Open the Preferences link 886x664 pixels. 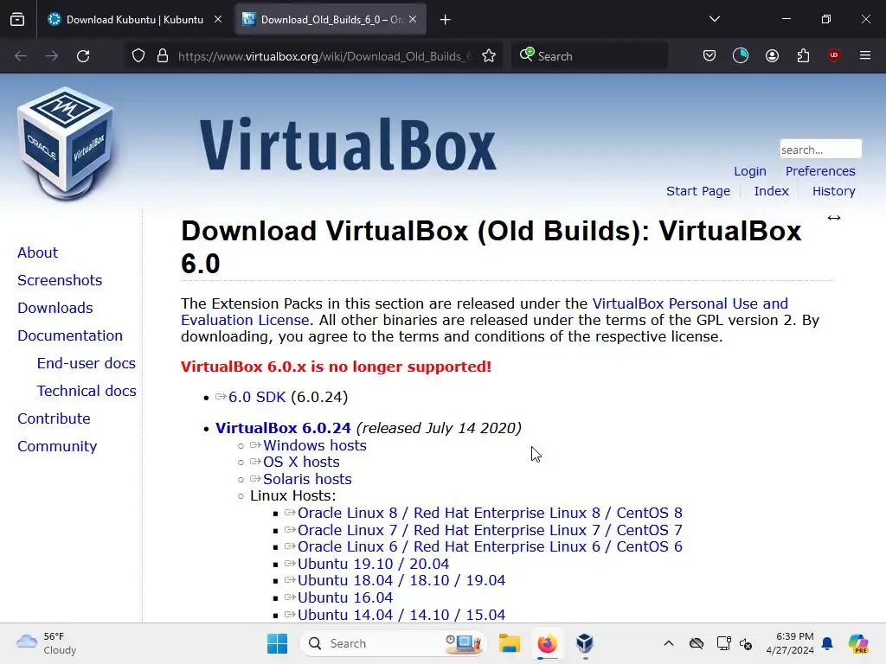pos(820,171)
